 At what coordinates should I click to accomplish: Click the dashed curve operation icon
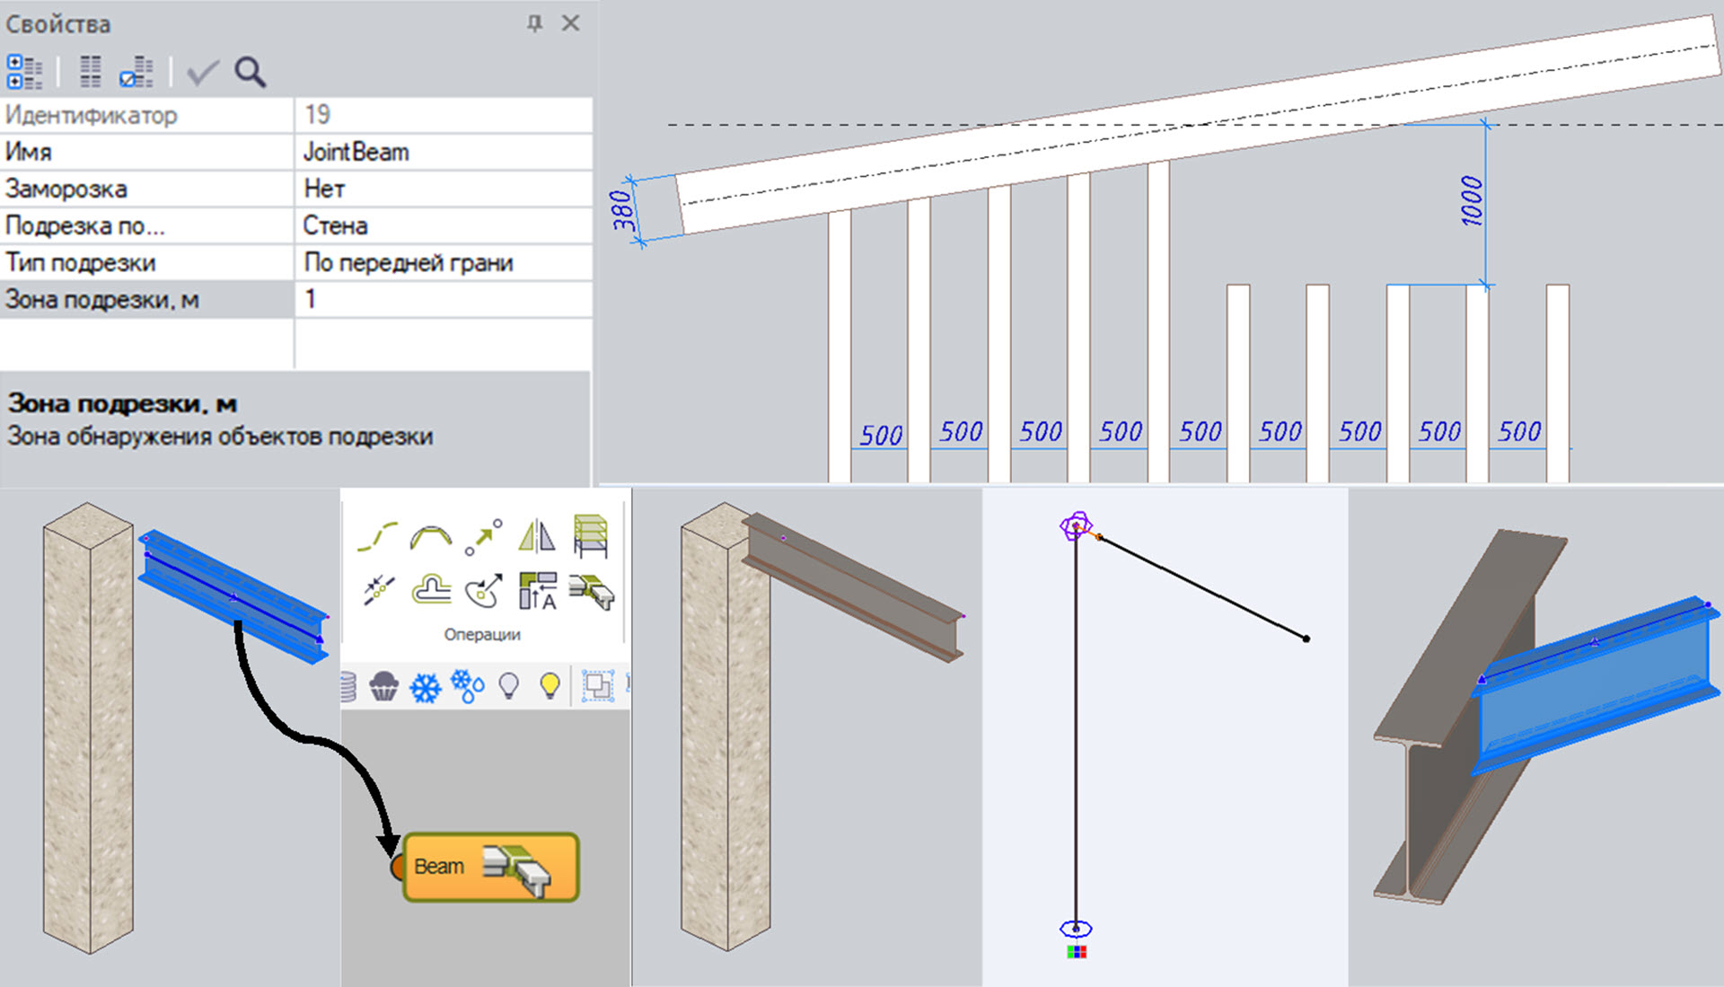point(378,537)
